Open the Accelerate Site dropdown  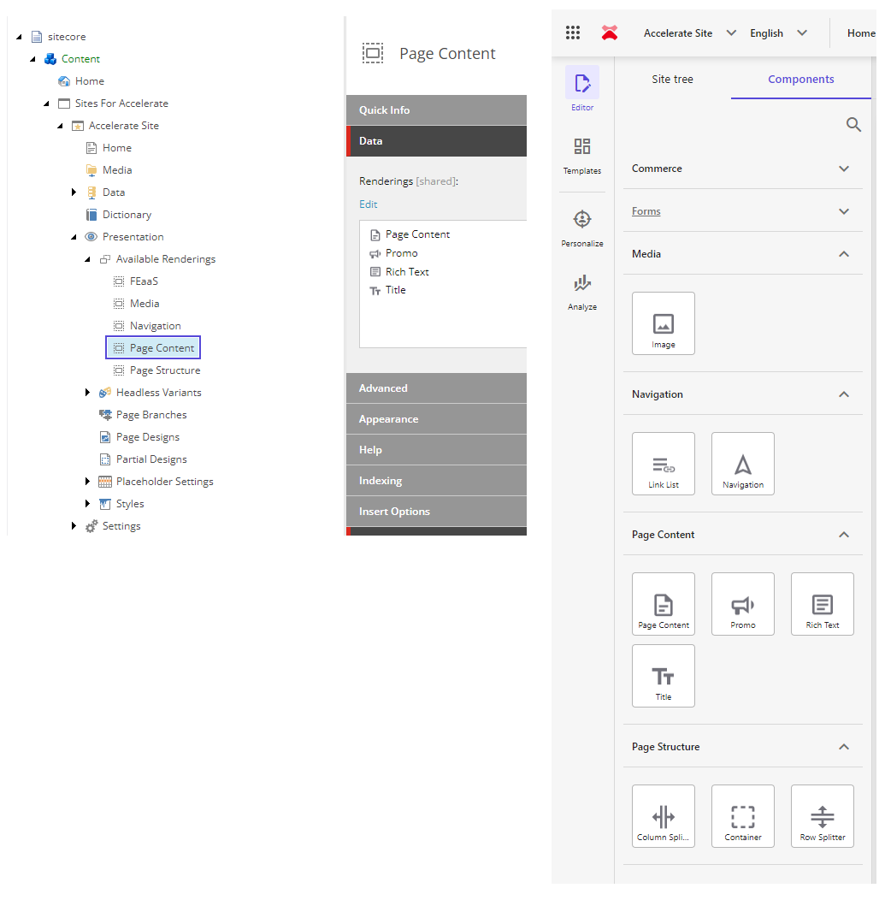tap(690, 33)
